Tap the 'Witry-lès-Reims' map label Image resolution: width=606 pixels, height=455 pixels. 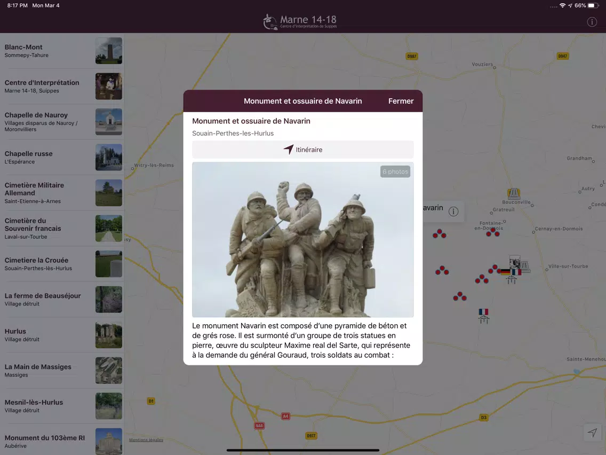[154, 165]
